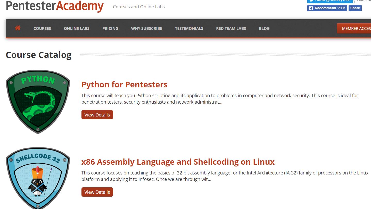
Task: Open the Courses menu item
Action: (42, 29)
